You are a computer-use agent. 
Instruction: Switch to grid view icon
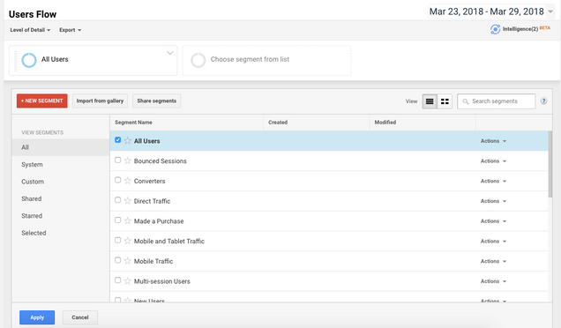pos(445,101)
